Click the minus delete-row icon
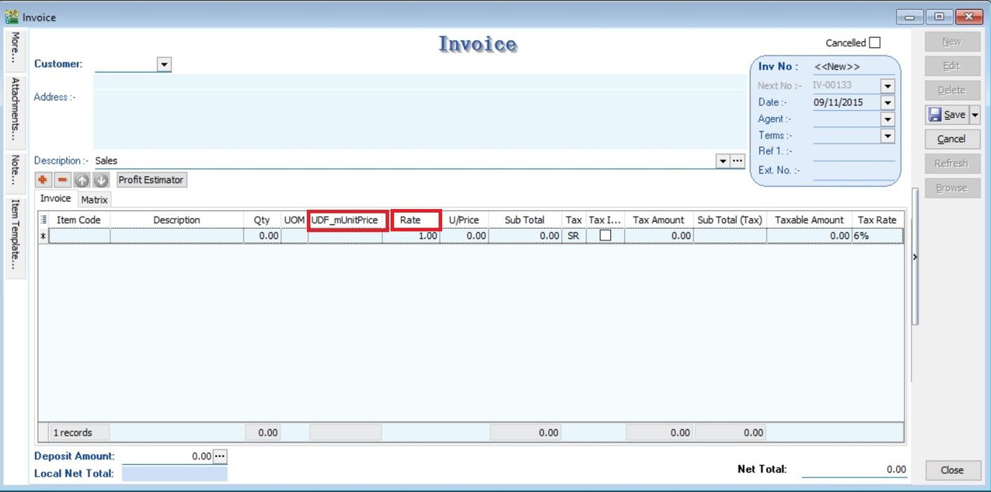Viewport: 991px width, 492px height. tap(61, 180)
